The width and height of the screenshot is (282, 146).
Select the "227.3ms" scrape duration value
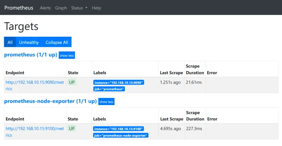coord(194,129)
